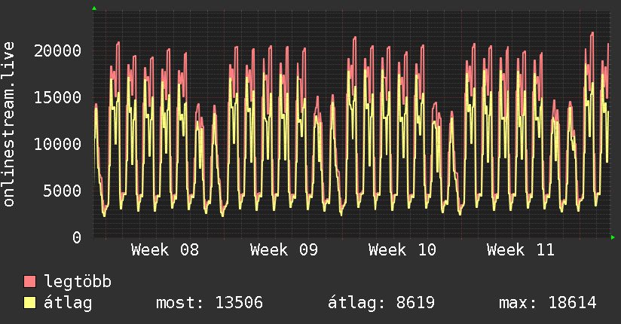Click the 20000 y-axis tick label

(x=58, y=50)
